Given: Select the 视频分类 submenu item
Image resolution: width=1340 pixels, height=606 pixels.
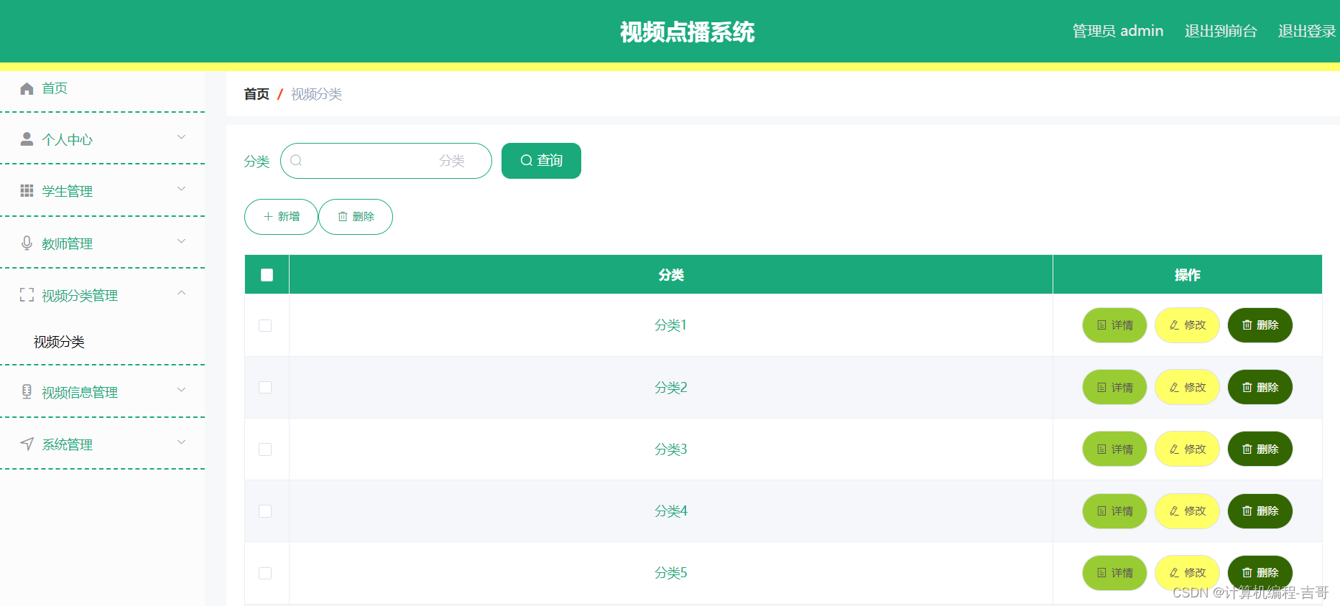Looking at the screenshot, I should tap(59, 342).
